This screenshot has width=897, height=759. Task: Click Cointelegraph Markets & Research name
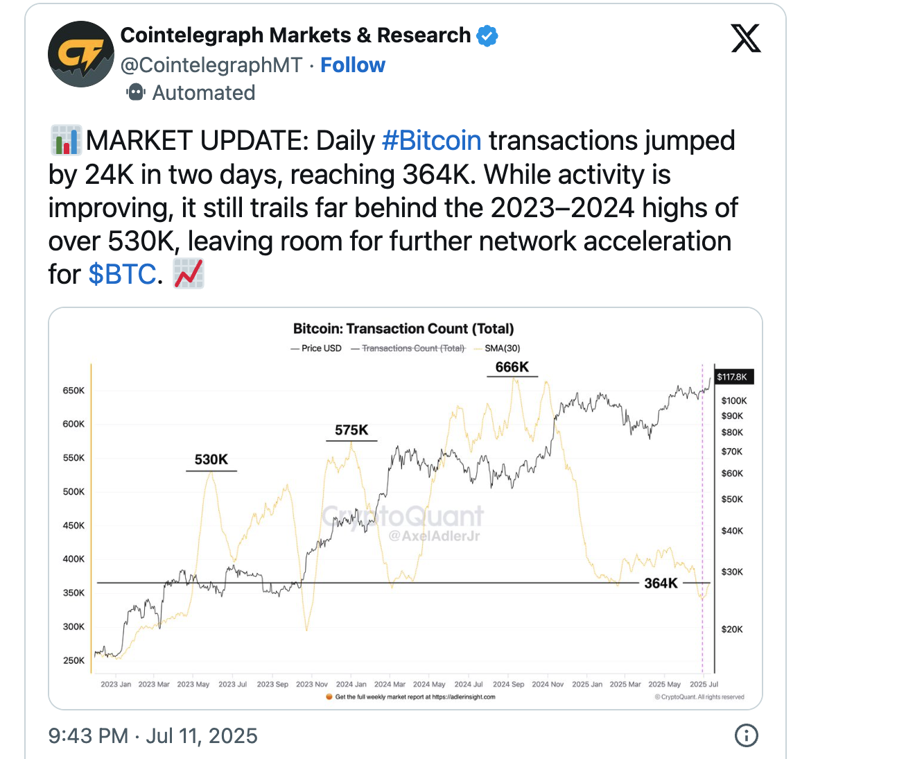pyautogui.click(x=295, y=35)
